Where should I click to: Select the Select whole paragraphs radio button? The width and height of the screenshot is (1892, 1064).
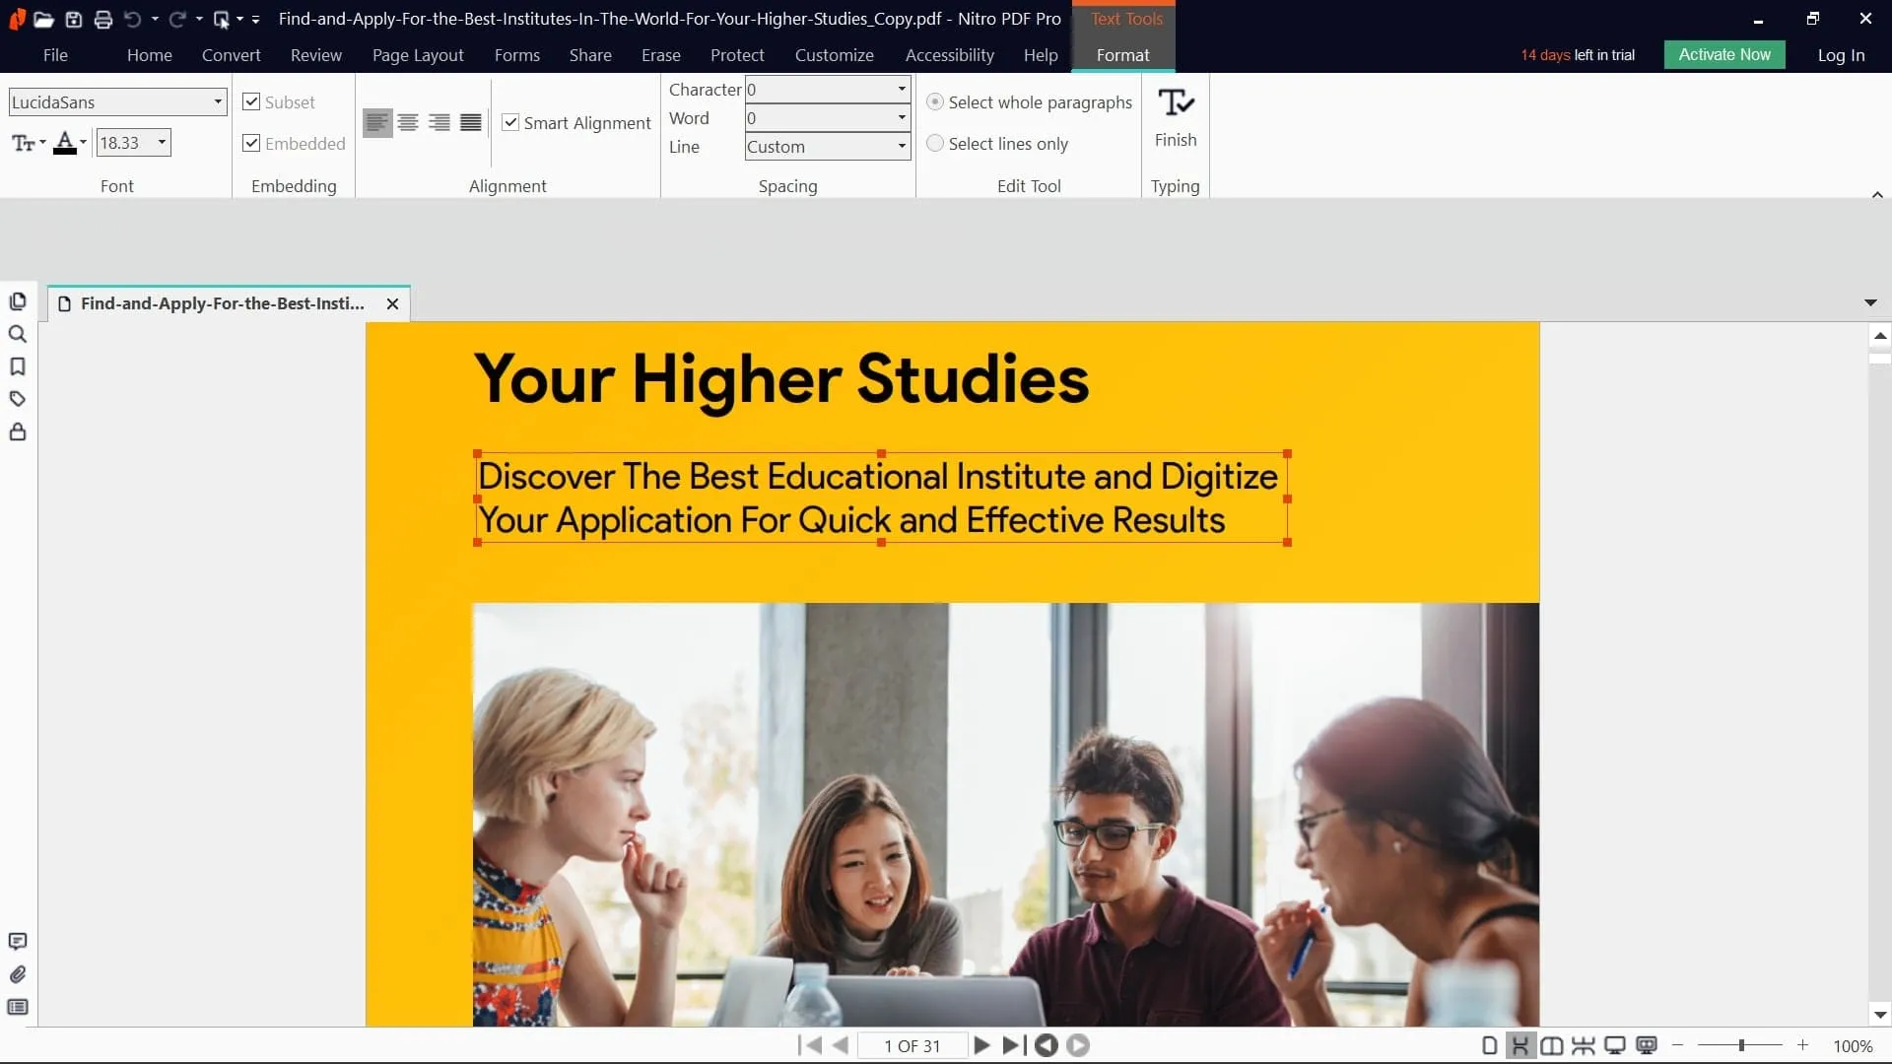tap(933, 101)
